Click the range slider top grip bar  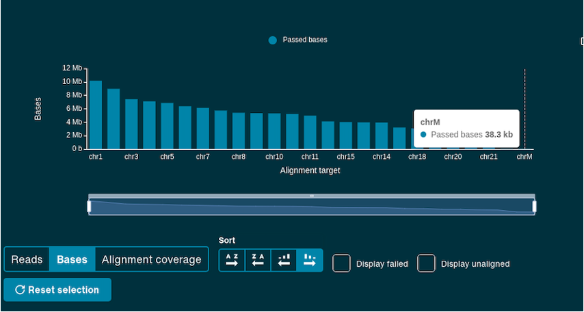point(312,196)
